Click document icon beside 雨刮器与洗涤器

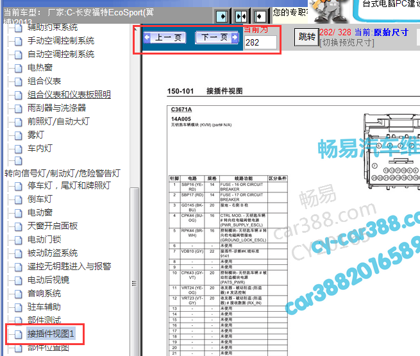click(18, 108)
